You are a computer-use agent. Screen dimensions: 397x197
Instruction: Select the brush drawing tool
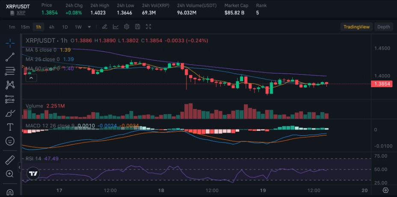10,113
